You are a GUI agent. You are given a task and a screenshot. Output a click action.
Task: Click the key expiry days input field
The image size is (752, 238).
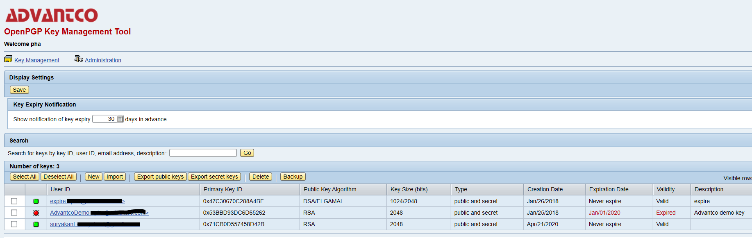pos(105,119)
